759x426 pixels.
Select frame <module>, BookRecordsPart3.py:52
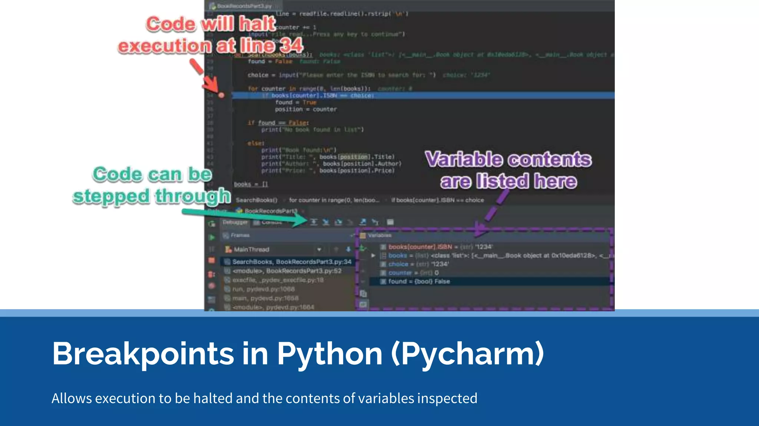click(x=288, y=271)
